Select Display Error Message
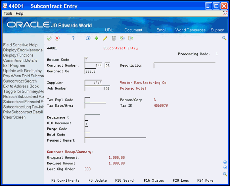Image resolution: width=230 pixels, height=186 pixels. (23, 50)
